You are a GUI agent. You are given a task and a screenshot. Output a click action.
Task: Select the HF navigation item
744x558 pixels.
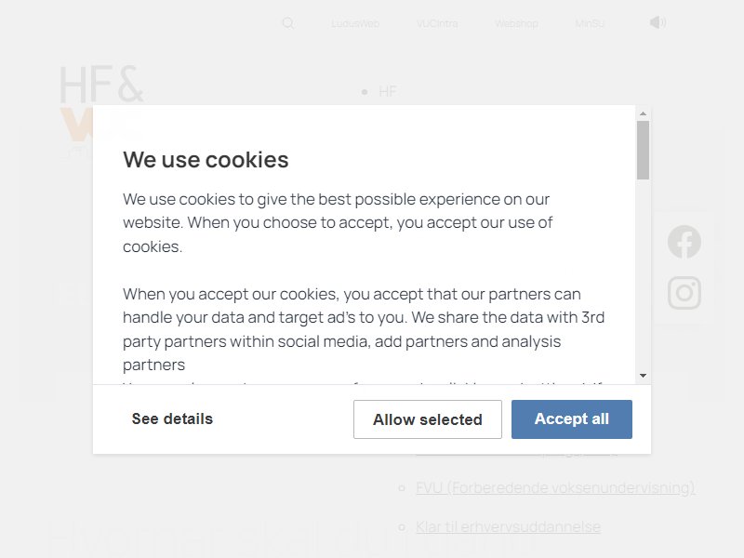tap(388, 91)
